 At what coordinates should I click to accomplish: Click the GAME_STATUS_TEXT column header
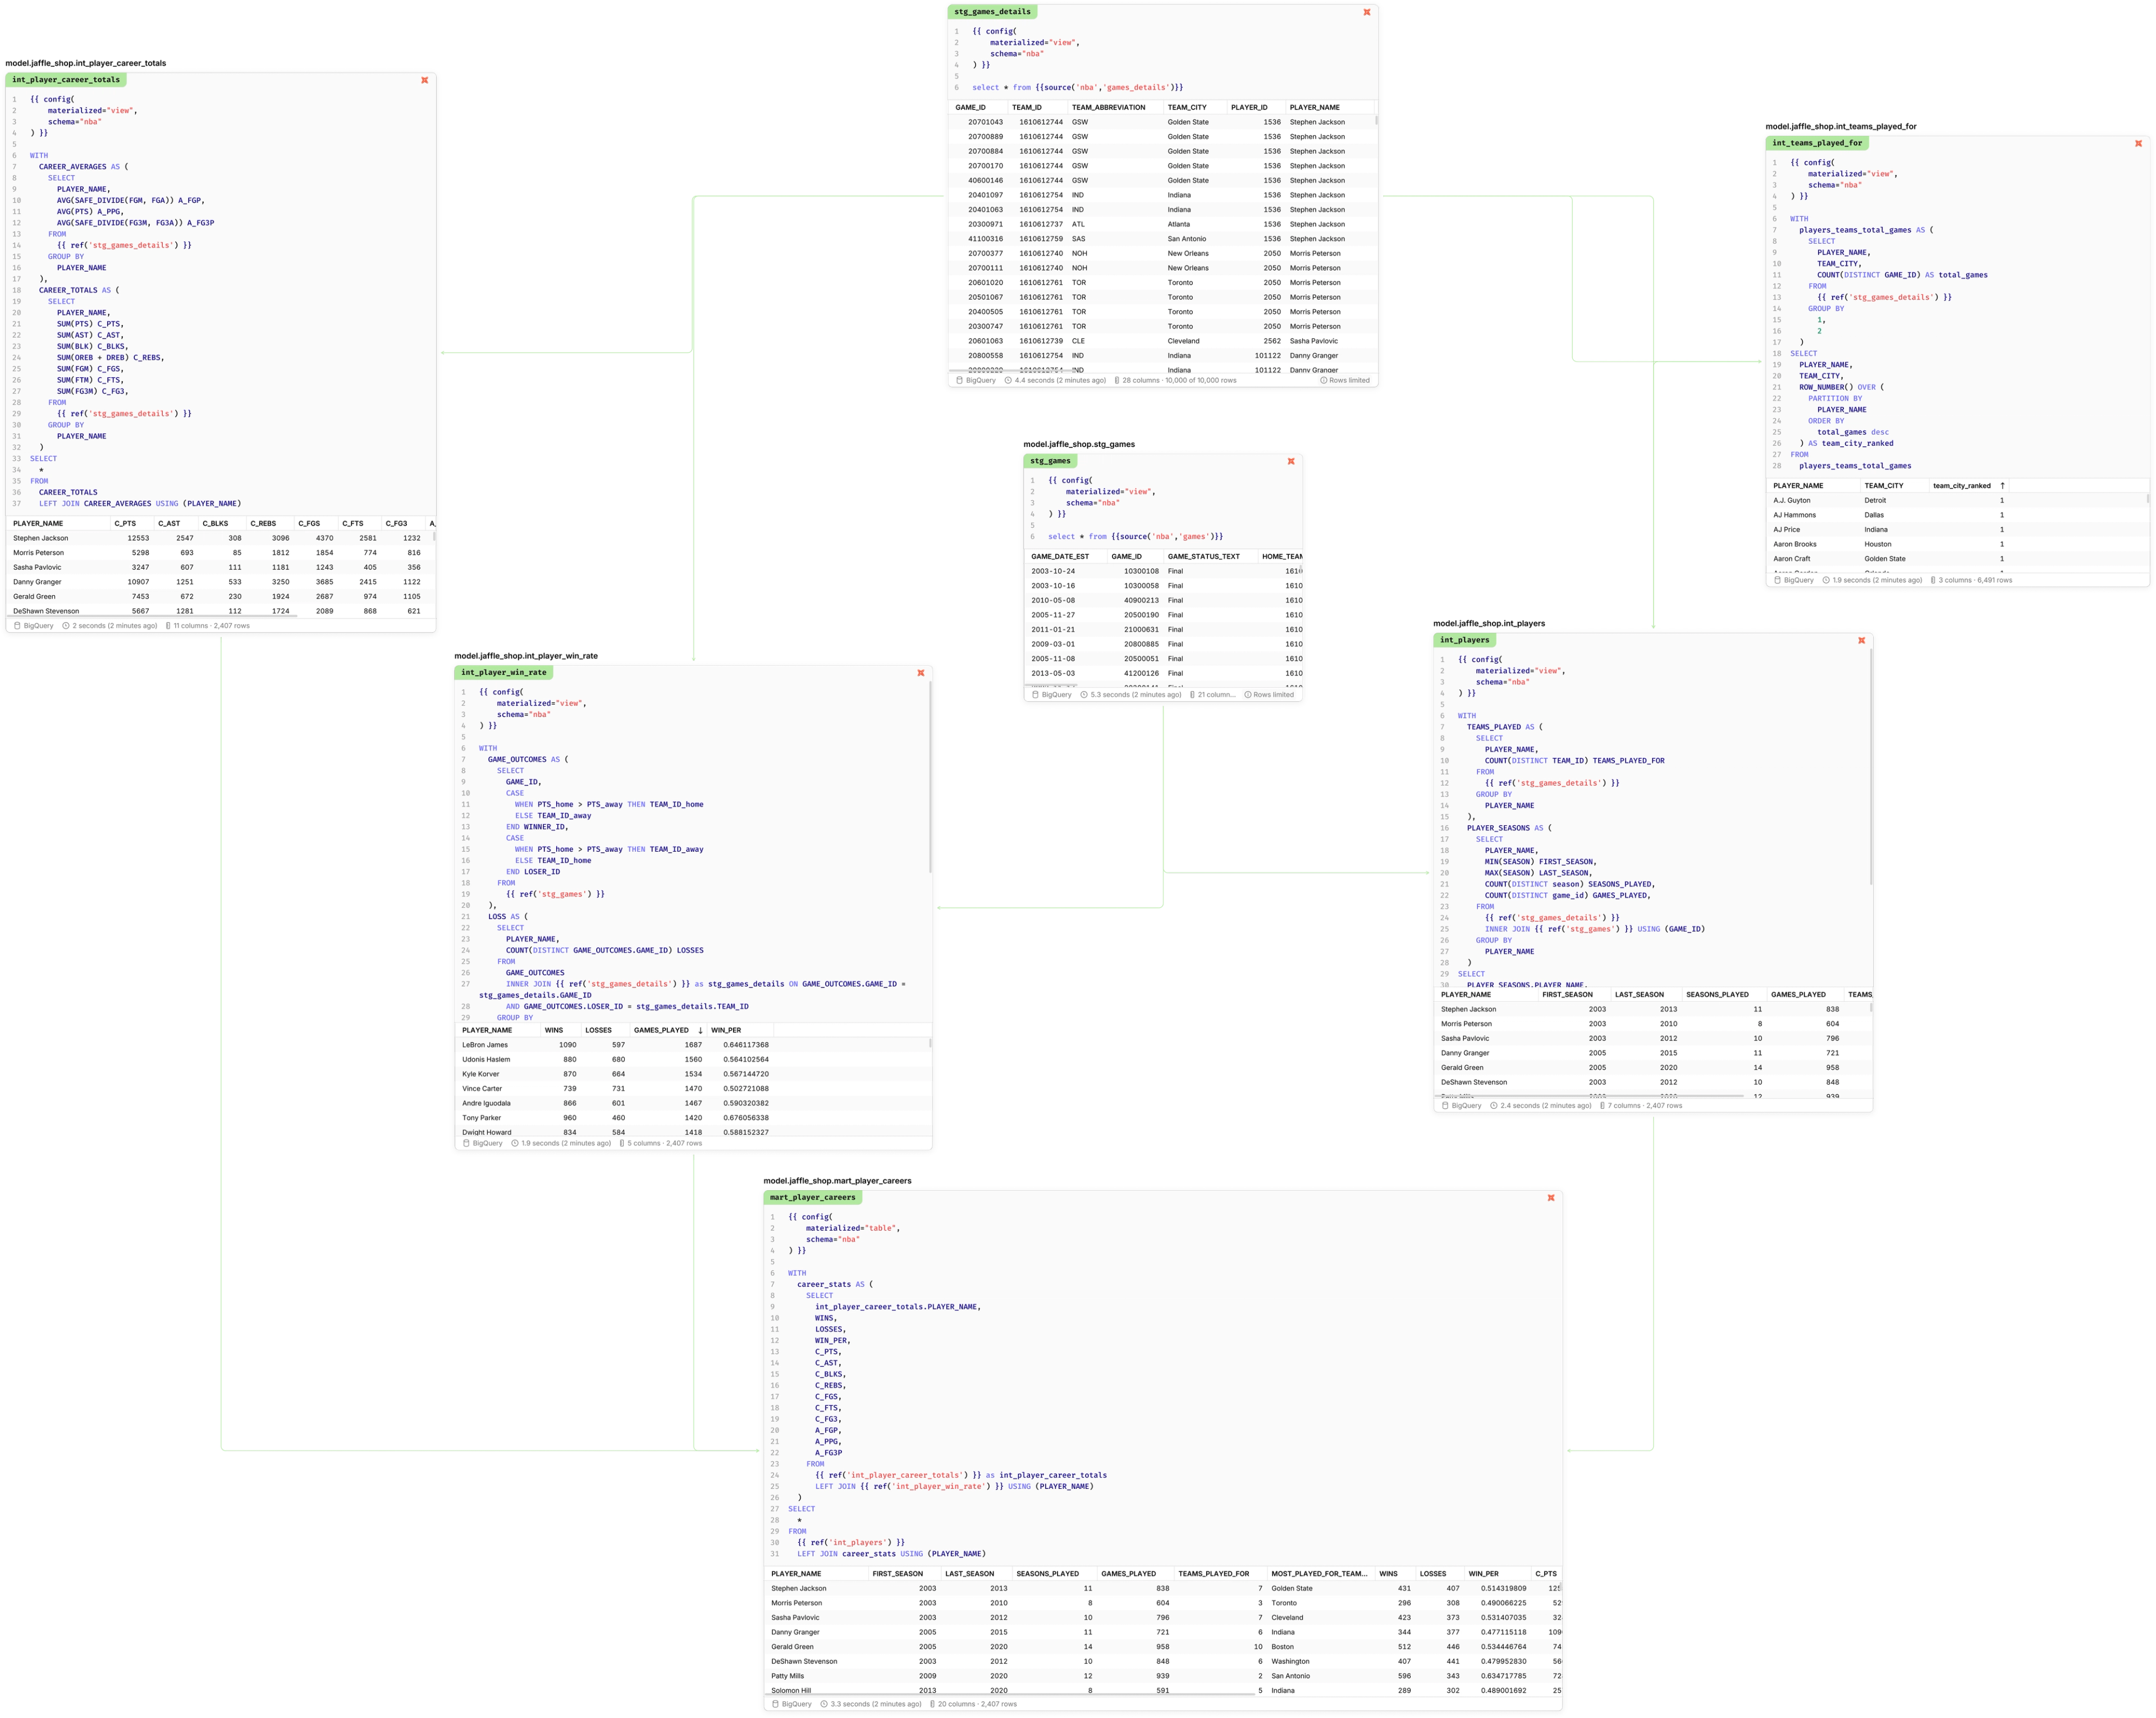(1203, 557)
